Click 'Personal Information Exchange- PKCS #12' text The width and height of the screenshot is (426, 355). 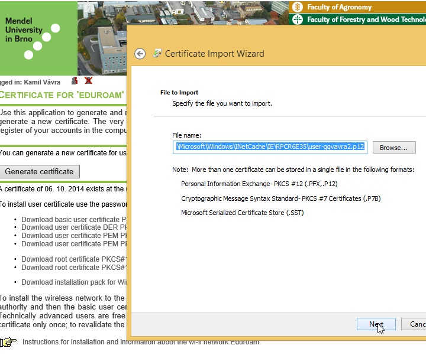click(x=259, y=184)
